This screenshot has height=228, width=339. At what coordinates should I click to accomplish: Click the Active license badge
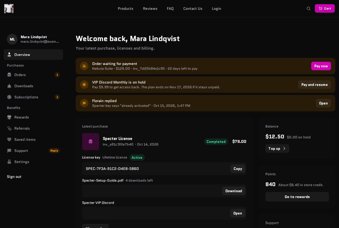[x=137, y=157]
